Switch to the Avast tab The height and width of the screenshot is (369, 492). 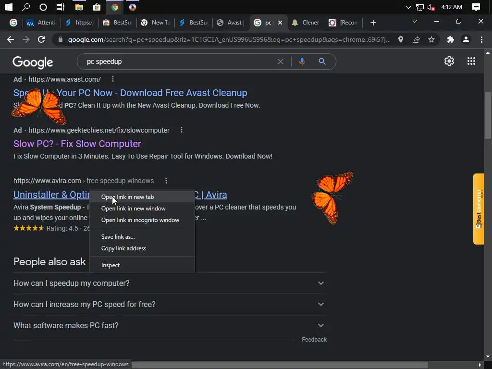click(231, 23)
